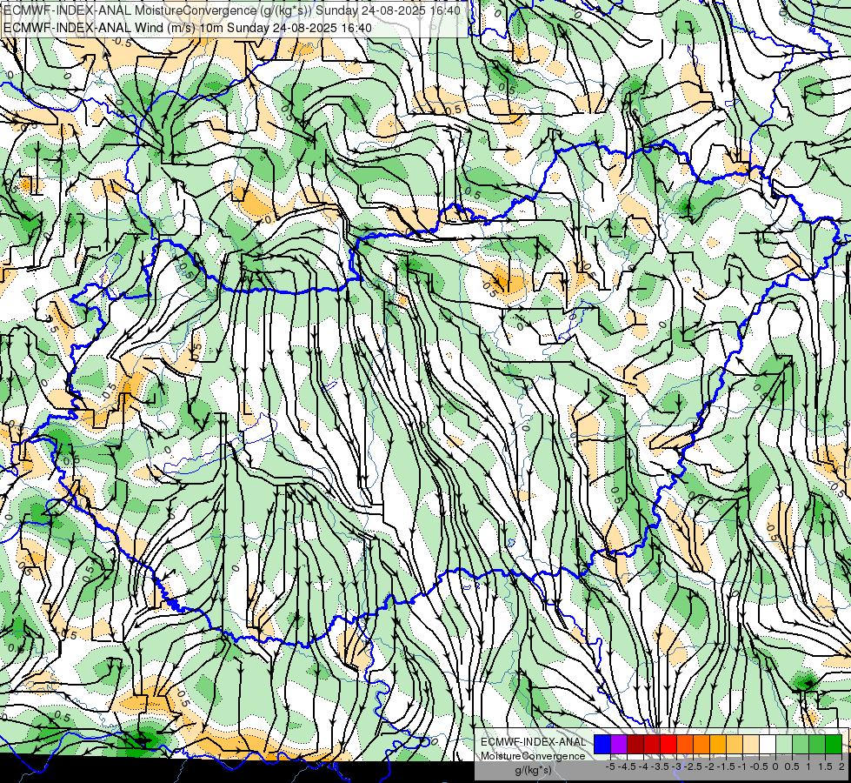Click the 2 tick label at legend end
The image size is (851, 783).
pos(841,766)
